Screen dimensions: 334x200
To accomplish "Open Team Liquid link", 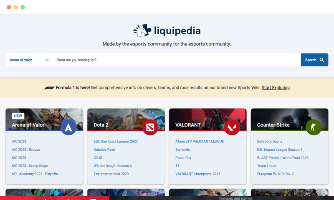I will pyautogui.click(x=267, y=166).
